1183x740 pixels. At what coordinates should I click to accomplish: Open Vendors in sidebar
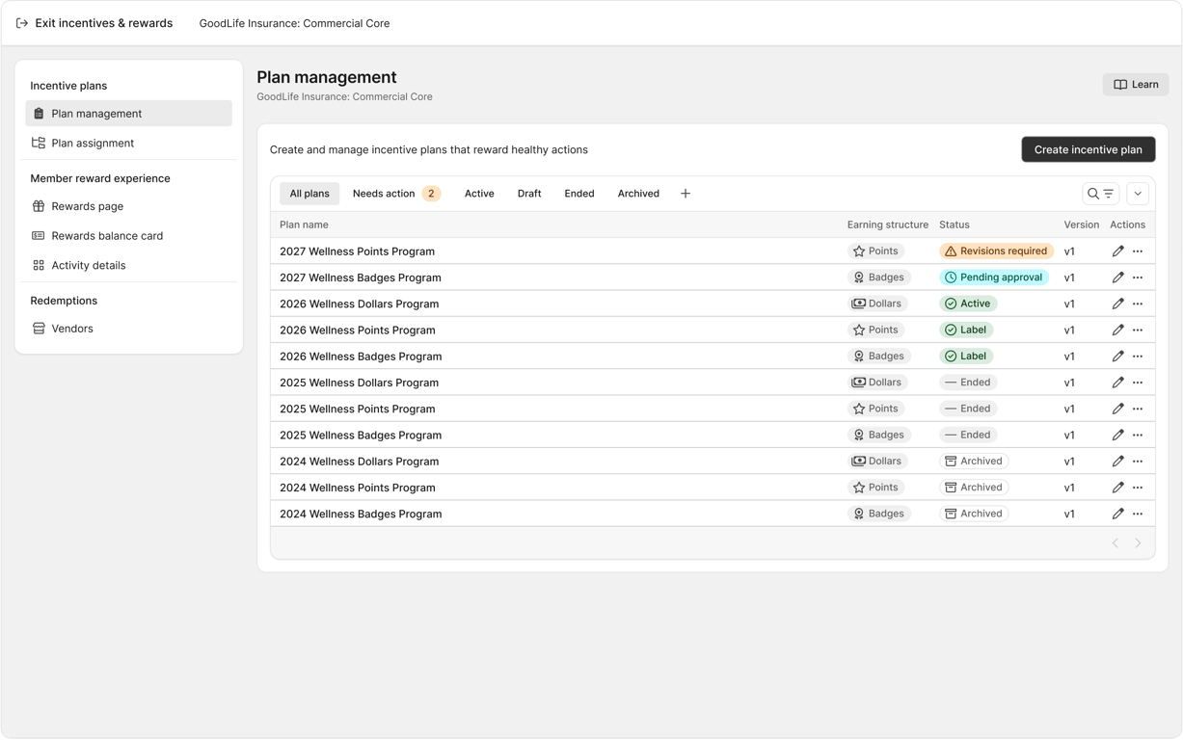click(x=129, y=329)
